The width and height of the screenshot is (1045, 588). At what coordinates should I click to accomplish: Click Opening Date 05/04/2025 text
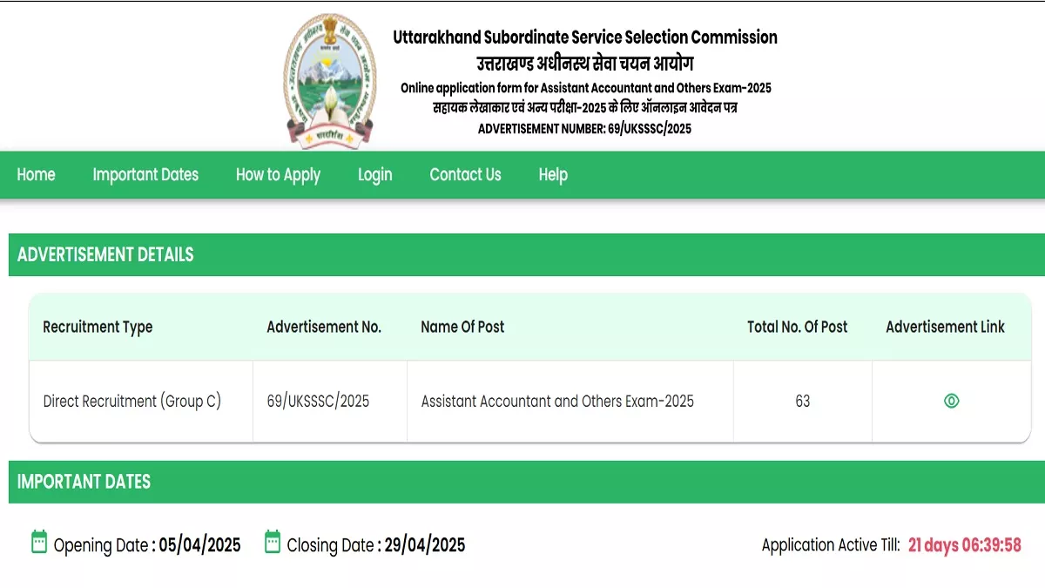tap(147, 545)
